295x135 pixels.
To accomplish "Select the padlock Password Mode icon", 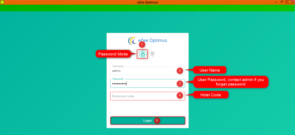I will click(x=143, y=54).
